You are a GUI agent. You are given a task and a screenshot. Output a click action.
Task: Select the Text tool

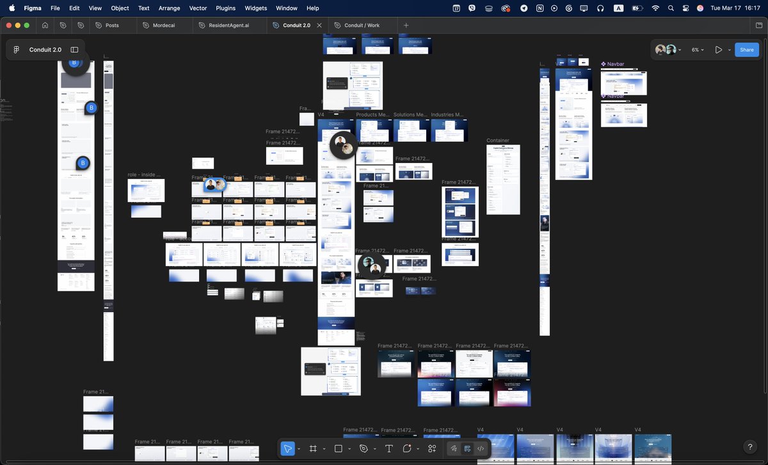(388, 448)
